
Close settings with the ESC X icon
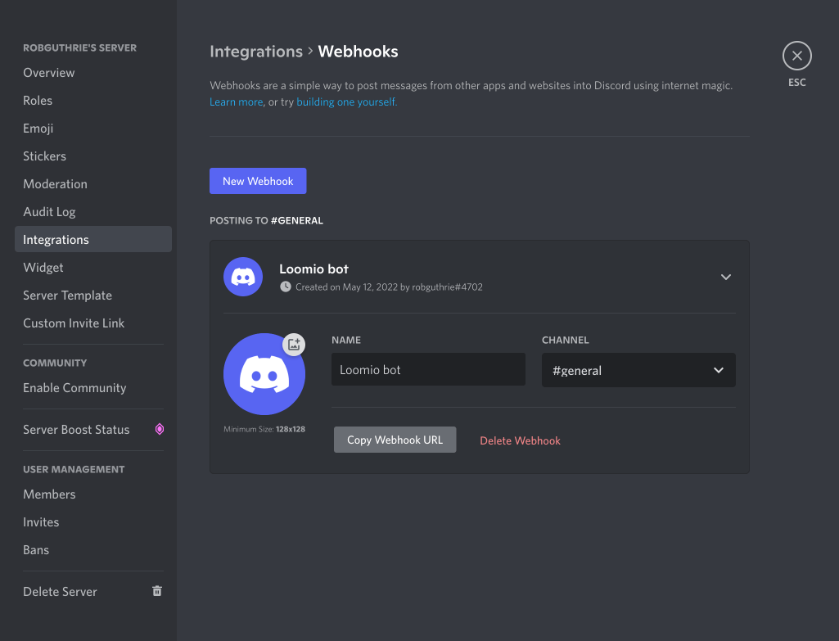pyautogui.click(x=796, y=56)
